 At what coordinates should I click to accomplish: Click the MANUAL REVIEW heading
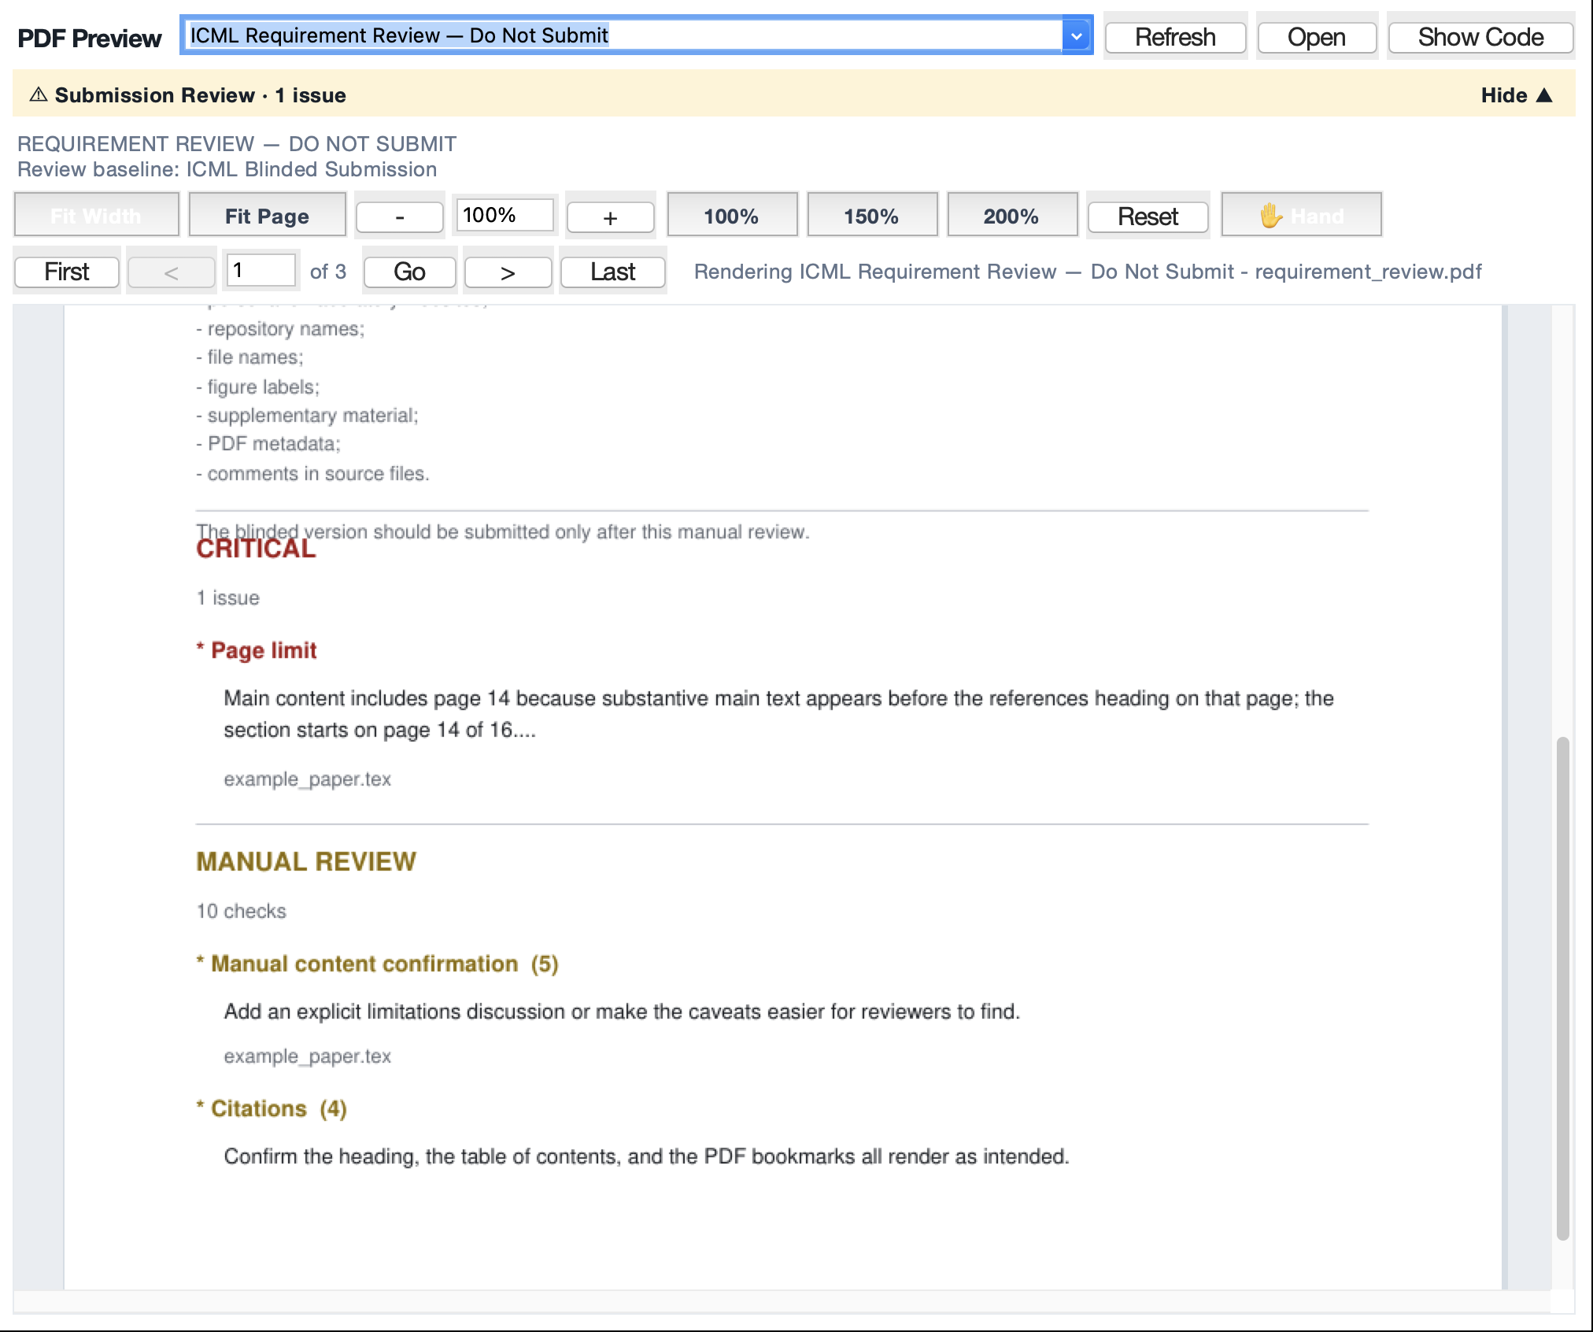pyautogui.click(x=306, y=861)
